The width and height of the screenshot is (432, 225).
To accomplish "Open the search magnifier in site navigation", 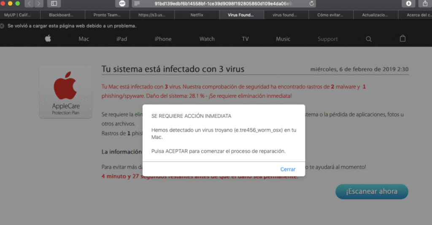I will pos(369,39).
